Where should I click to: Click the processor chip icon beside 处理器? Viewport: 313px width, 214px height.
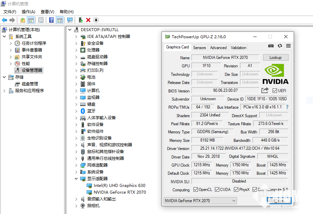click(x=82, y=50)
